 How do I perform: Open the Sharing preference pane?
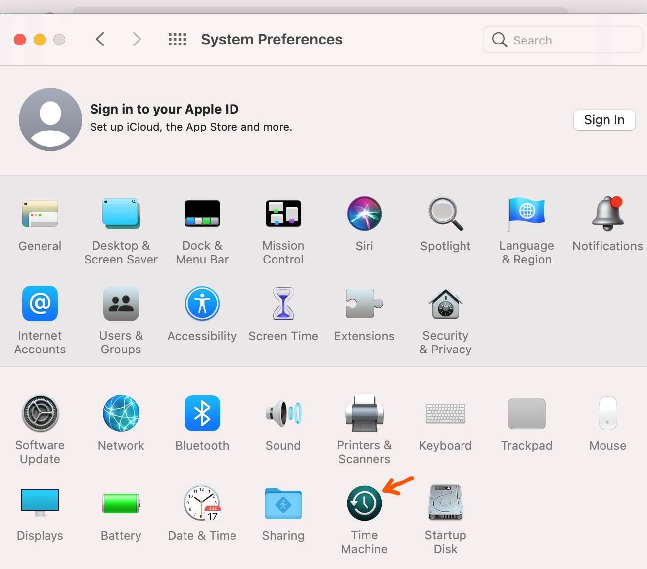point(283,503)
